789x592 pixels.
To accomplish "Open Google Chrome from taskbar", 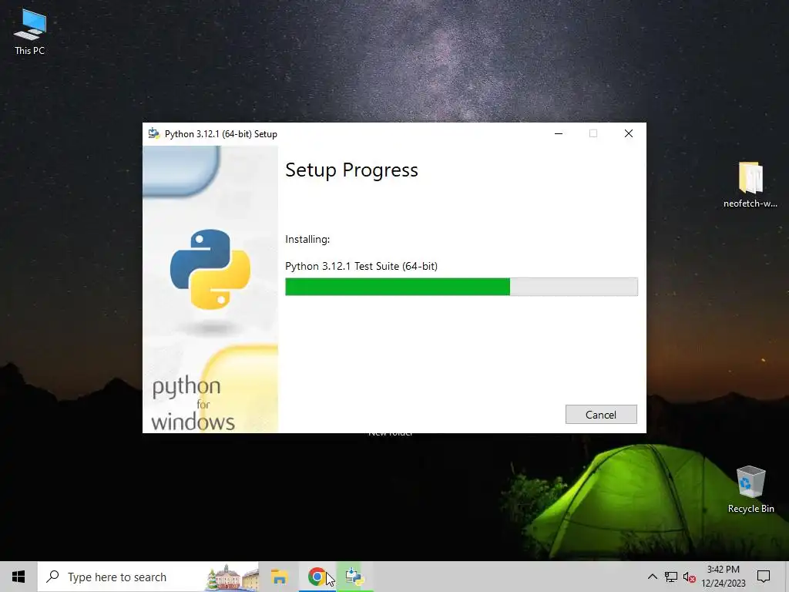I will pos(317,577).
